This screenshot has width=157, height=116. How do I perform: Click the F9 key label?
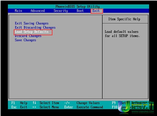pyautogui.click(x=114, y=103)
